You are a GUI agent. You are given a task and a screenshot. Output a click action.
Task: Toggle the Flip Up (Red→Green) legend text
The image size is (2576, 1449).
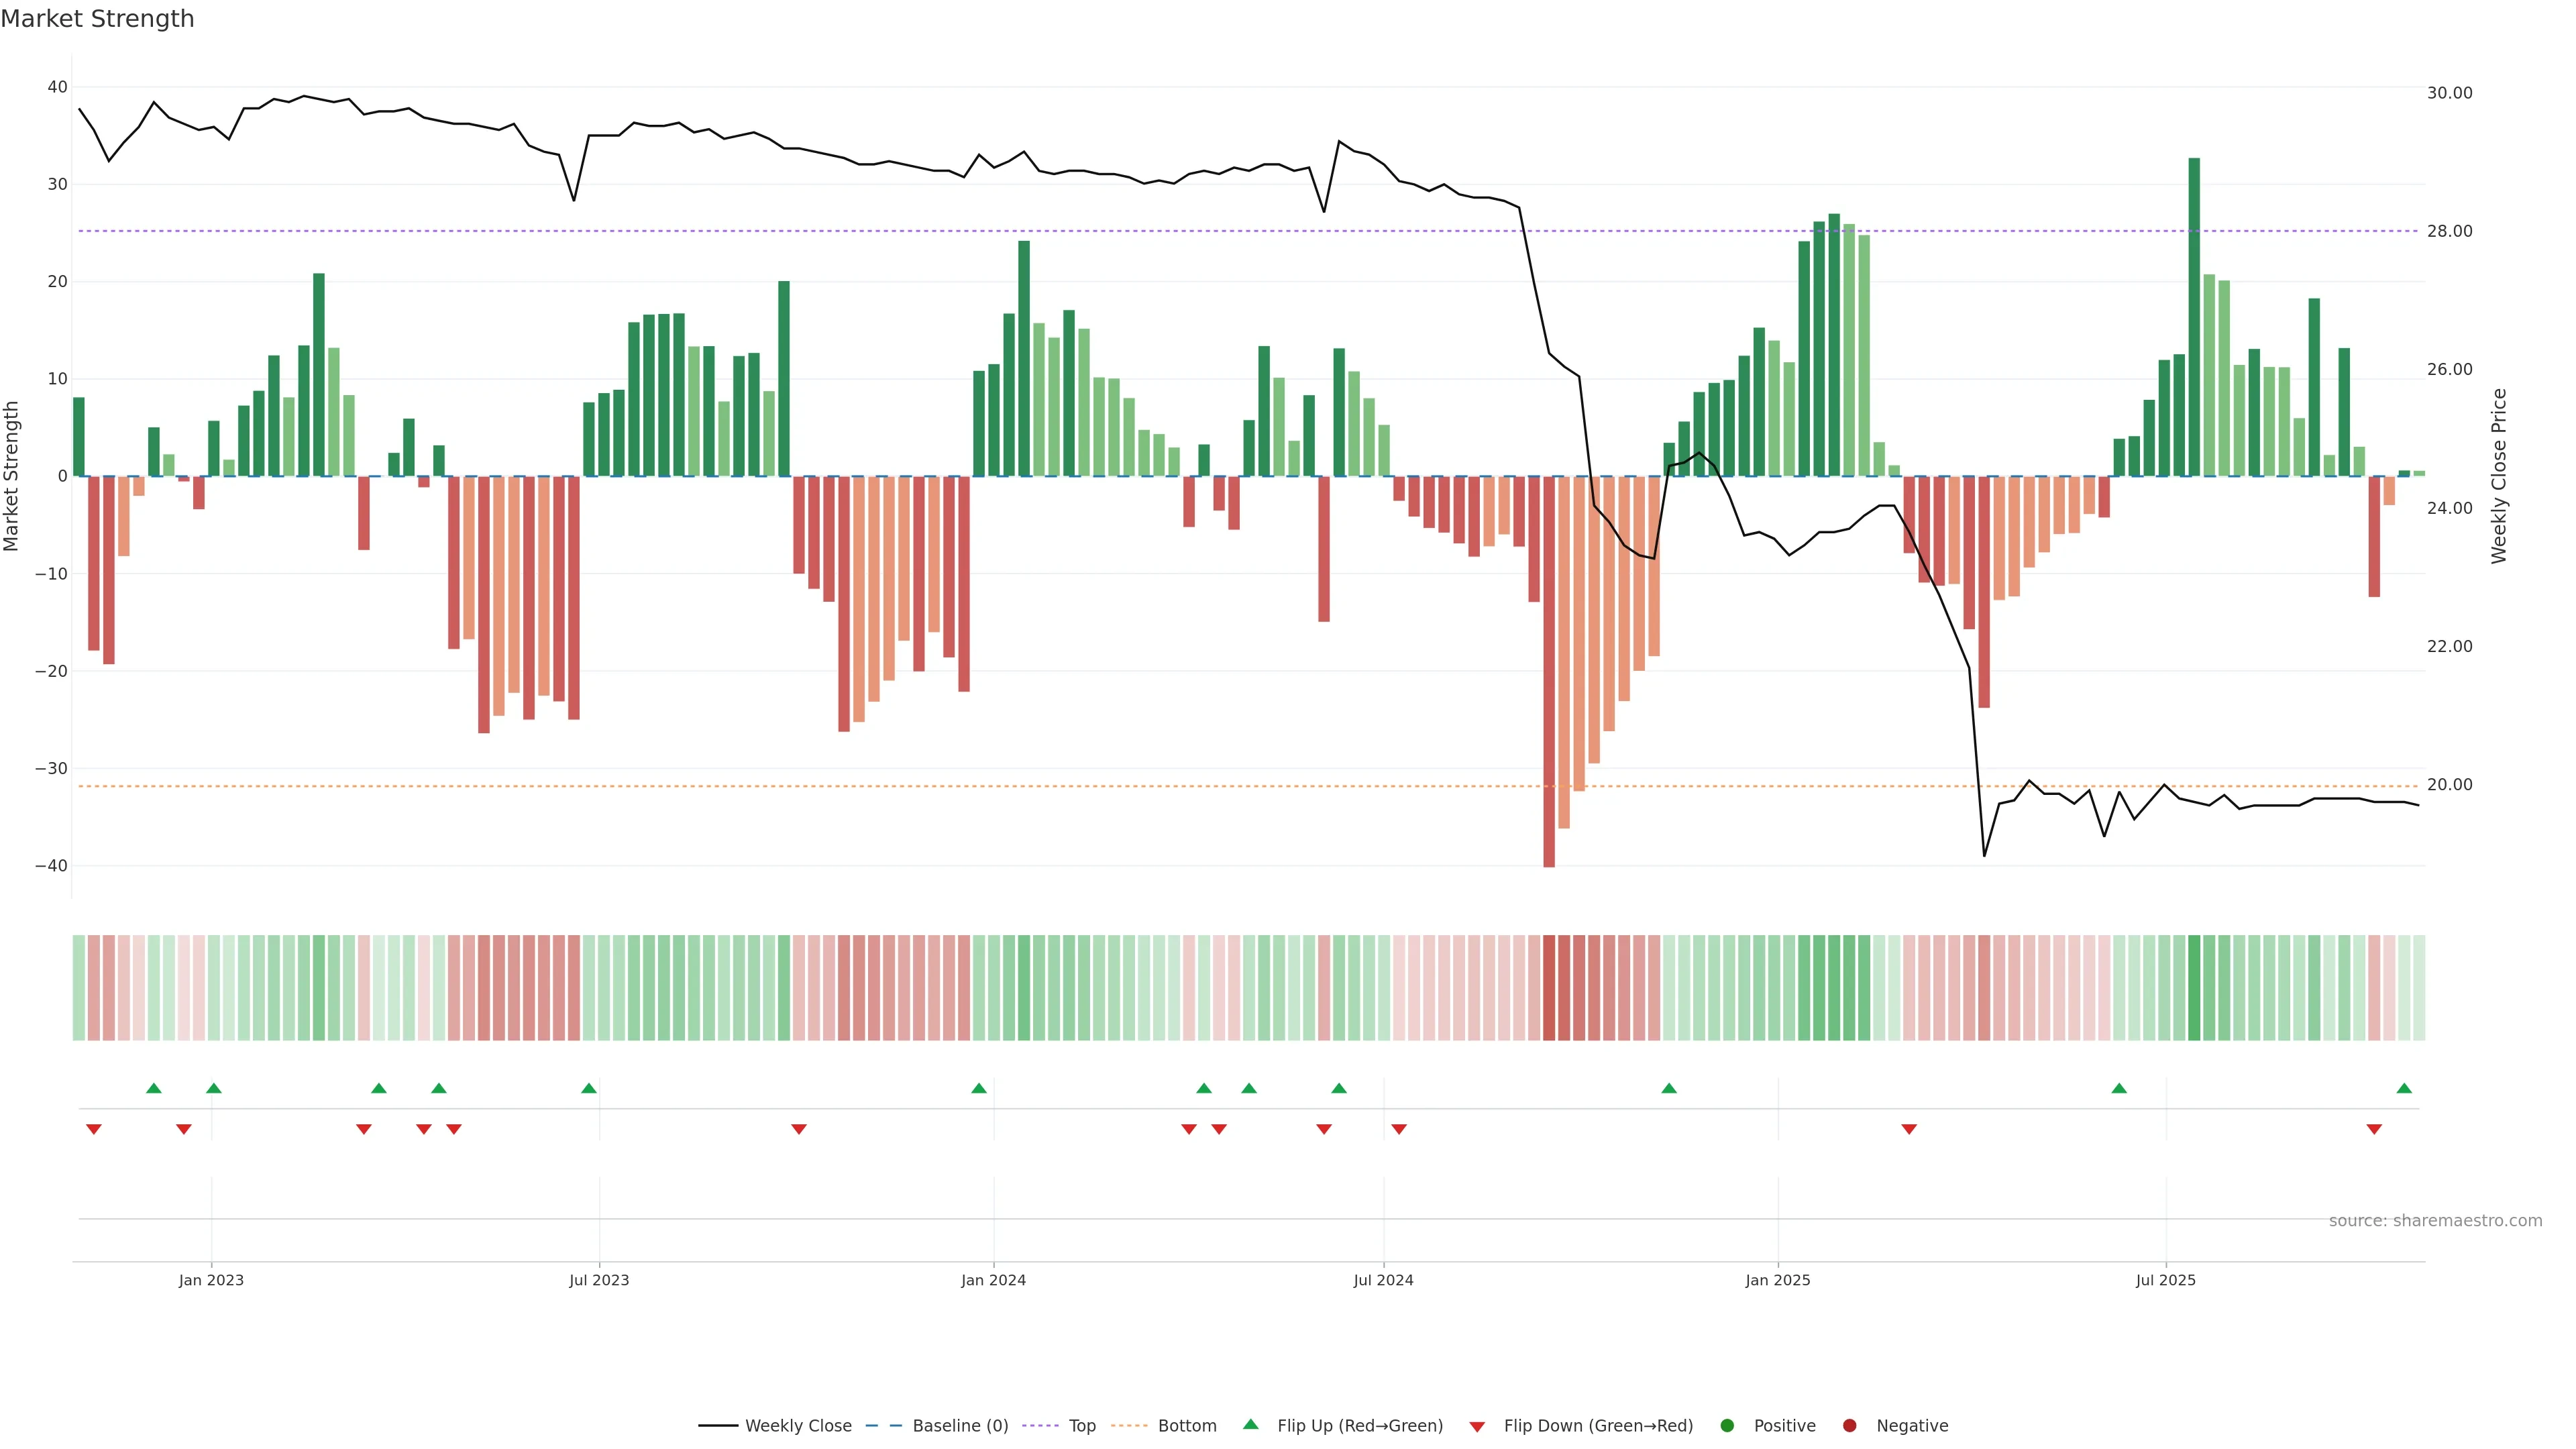1360,1426
